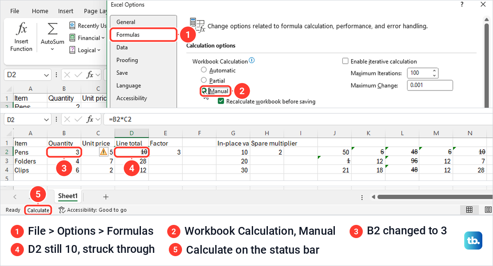Click the Logical functions question-mark icon
The height and width of the screenshot is (266, 493).
(72, 50)
